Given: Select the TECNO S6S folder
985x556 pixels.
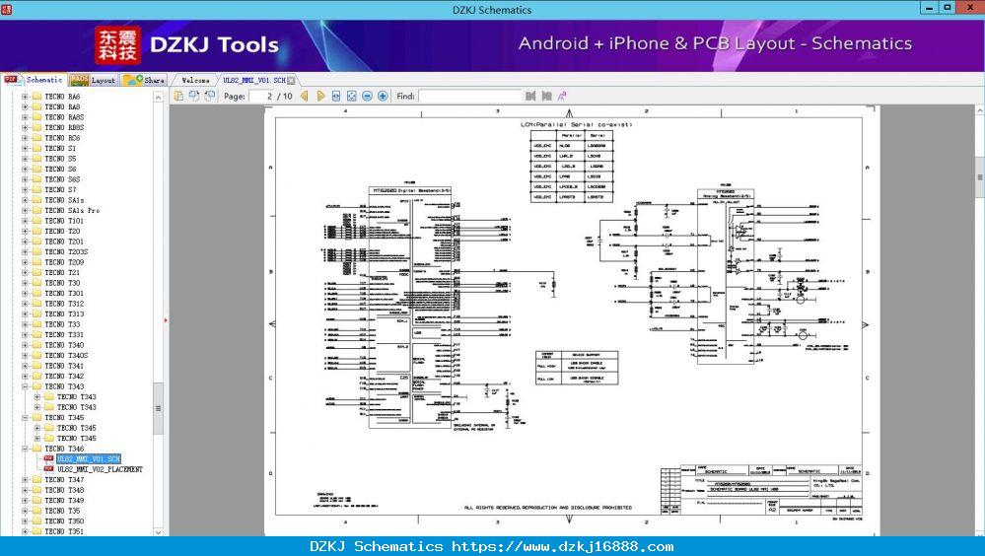Looking at the screenshot, I should coord(62,179).
